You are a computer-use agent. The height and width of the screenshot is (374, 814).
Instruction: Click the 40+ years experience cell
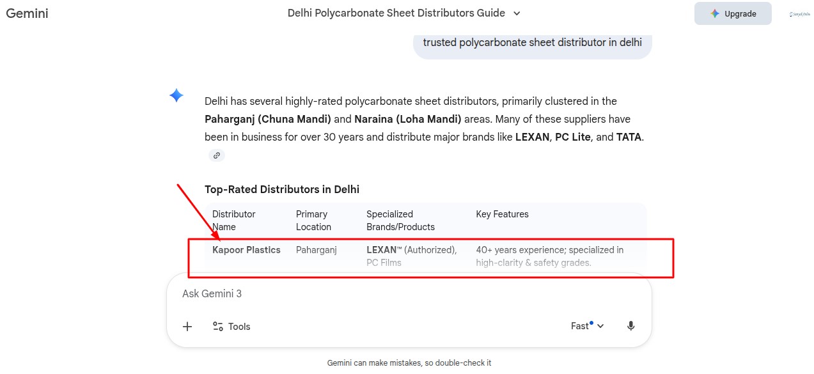(549, 250)
